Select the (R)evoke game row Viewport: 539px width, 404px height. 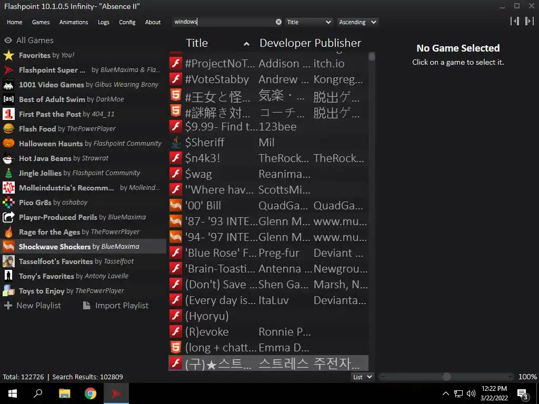tap(268, 331)
